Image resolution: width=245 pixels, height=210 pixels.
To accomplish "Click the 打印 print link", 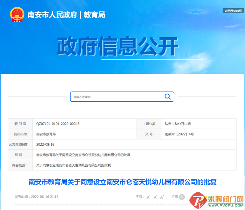I will pos(175,197).
